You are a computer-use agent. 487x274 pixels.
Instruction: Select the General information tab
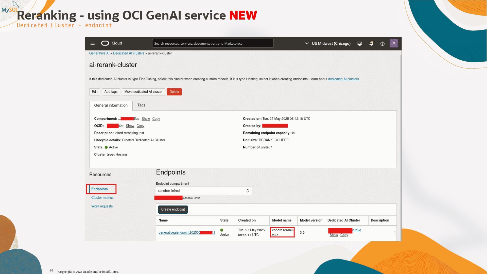pyautogui.click(x=111, y=106)
